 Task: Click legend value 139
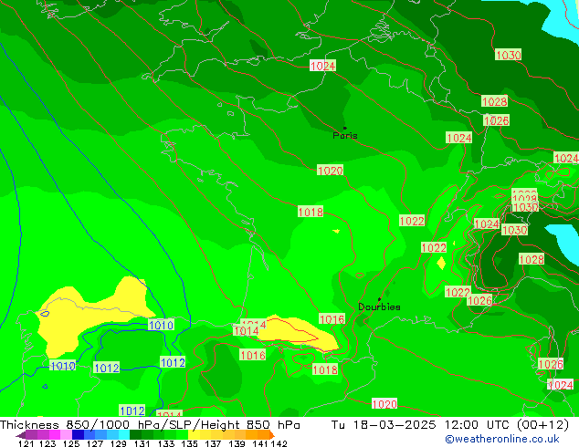[237, 443]
